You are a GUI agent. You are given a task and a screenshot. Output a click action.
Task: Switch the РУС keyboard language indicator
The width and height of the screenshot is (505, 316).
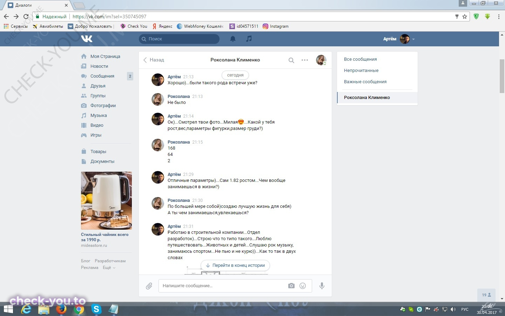point(465,309)
